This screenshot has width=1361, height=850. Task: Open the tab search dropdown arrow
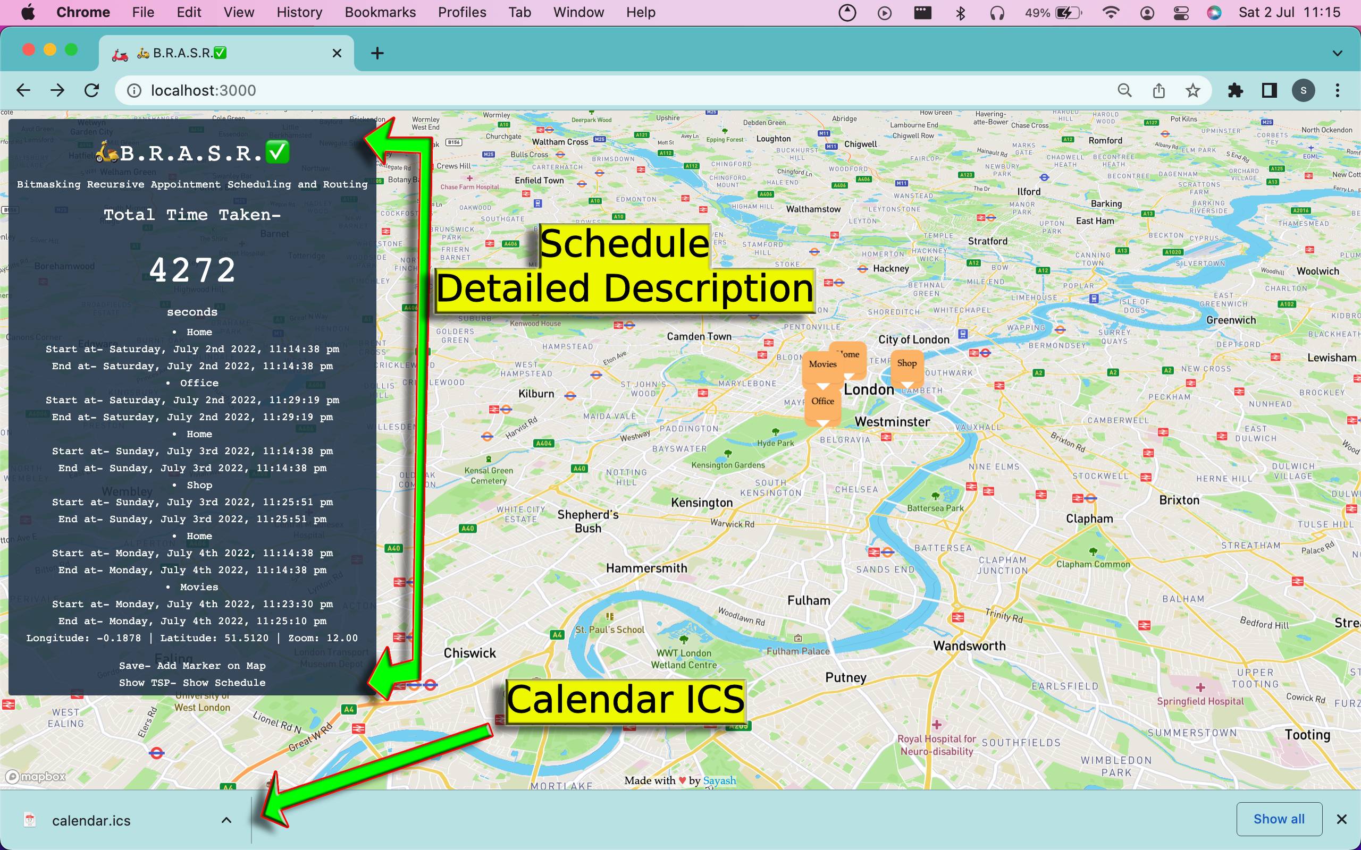click(x=1338, y=54)
